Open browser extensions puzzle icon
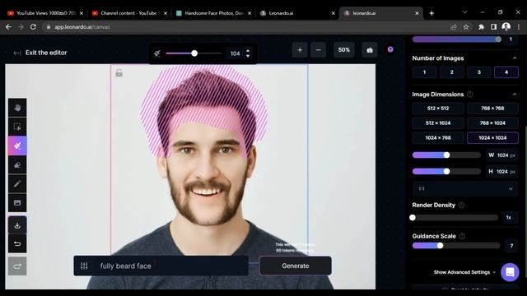Viewport: 527px width, 296px height. coord(481,27)
